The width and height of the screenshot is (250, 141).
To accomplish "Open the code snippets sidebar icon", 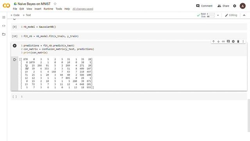I will pyautogui.click(x=4, y=26).
